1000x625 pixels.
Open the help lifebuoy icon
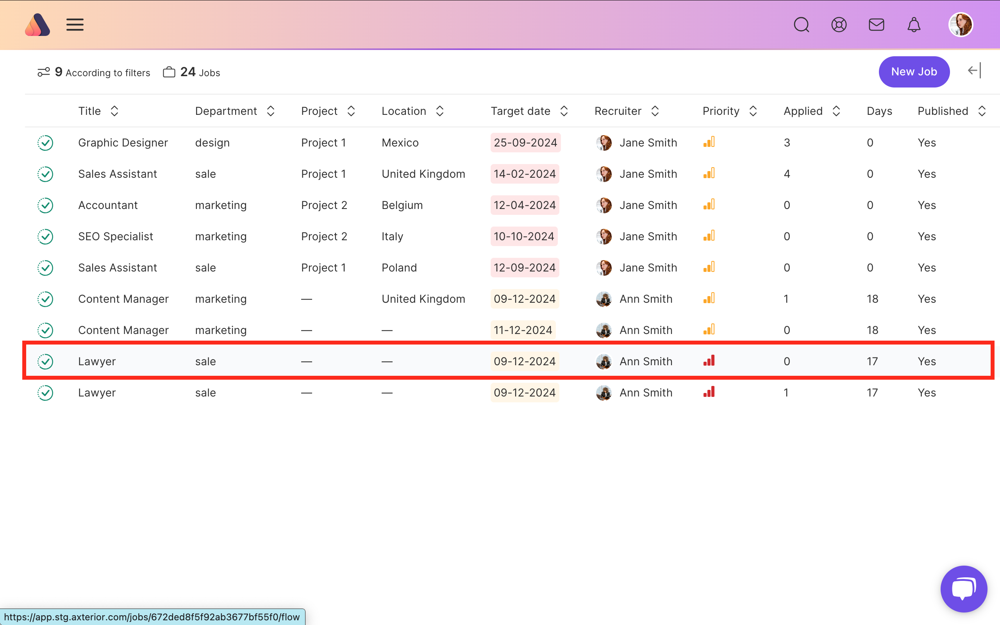click(839, 25)
